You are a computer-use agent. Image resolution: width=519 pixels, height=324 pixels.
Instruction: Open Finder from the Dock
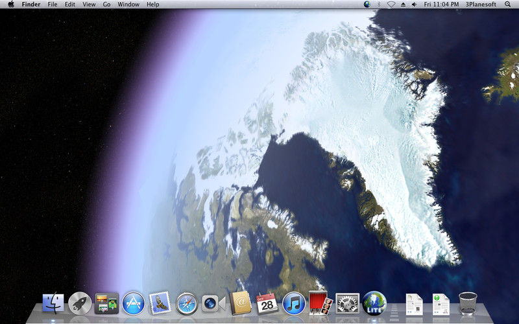pyautogui.click(x=53, y=303)
